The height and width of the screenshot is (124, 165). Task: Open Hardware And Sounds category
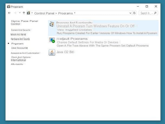pos(20,39)
